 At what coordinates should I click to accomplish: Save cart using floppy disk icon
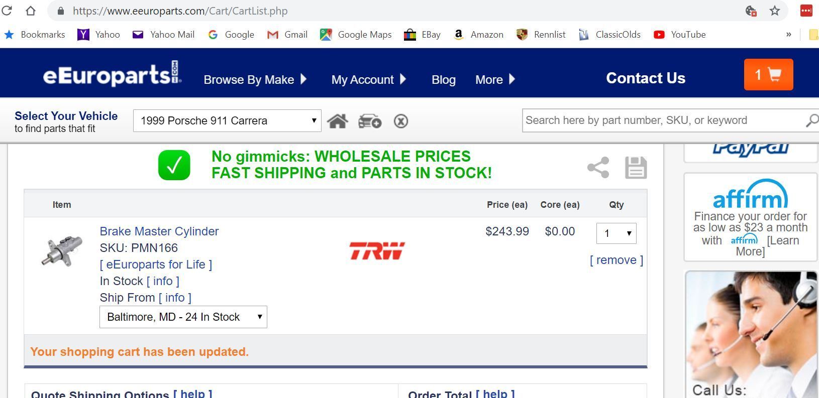coord(636,167)
